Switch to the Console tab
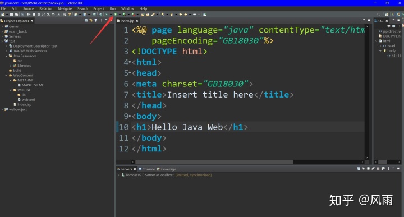 [147, 169]
